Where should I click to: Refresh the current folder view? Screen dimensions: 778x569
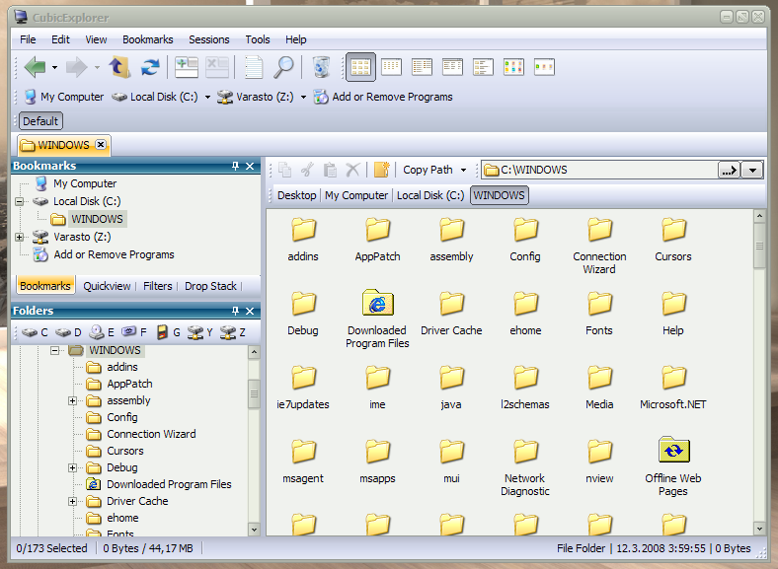click(x=150, y=67)
